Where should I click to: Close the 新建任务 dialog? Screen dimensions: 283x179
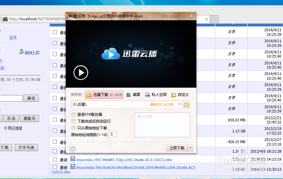(x=191, y=16)
